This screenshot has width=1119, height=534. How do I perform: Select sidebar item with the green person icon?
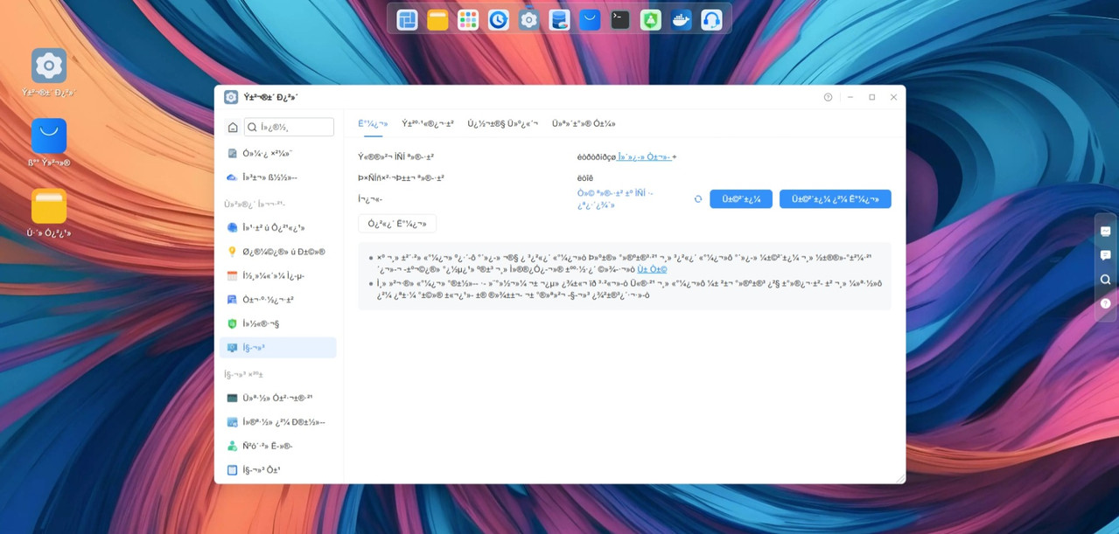pos(277,446)
